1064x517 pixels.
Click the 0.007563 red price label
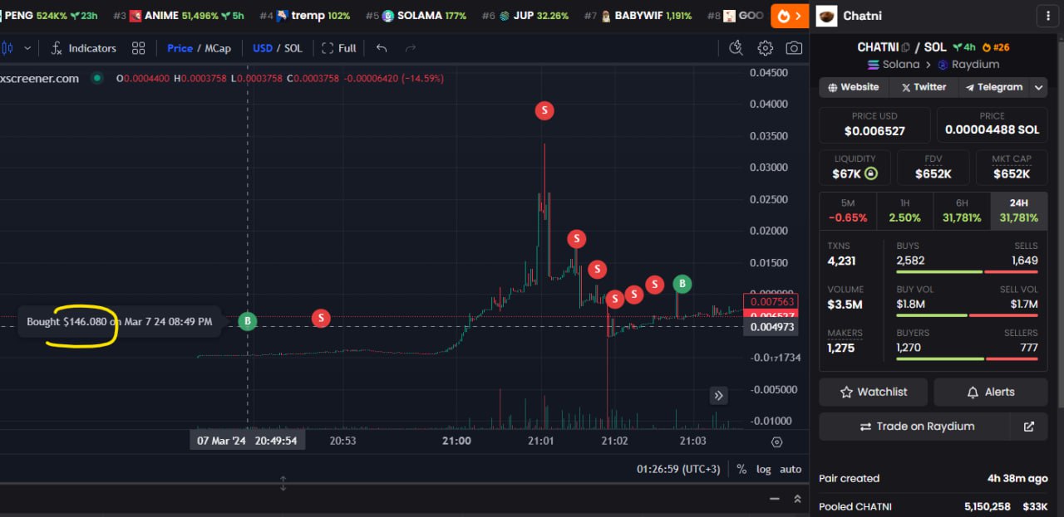tap(771, 302)
